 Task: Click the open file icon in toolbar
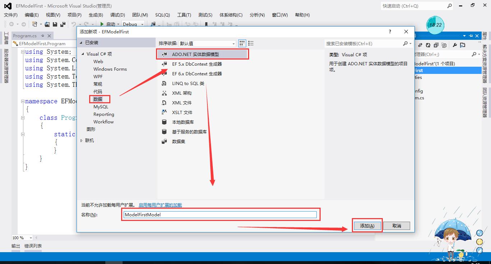tap(47, 24)
